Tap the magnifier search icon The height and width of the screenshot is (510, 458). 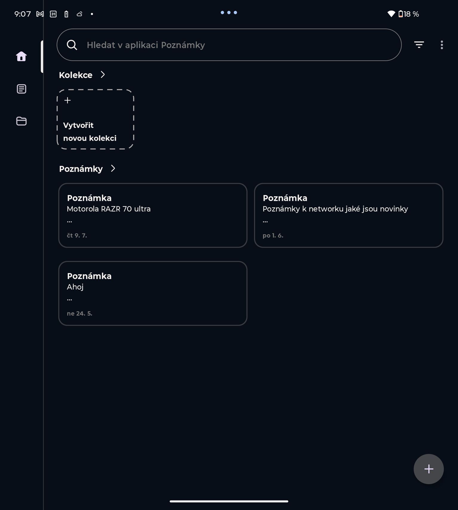(x=72, y=45)
